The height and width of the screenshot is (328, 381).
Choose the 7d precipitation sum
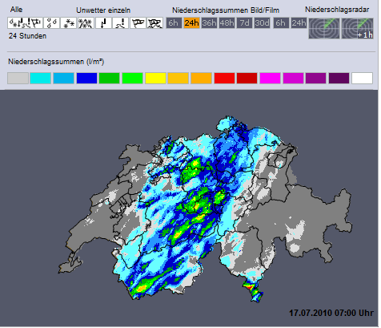[x=244, y=23]
